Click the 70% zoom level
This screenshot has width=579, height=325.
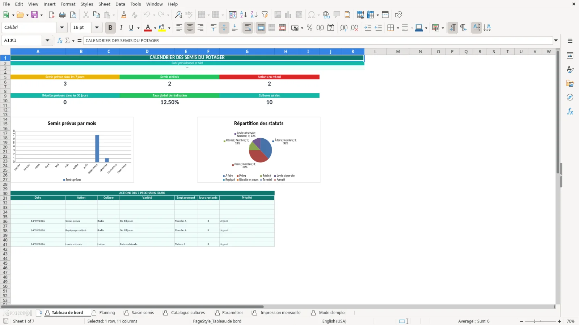(571, 321)
